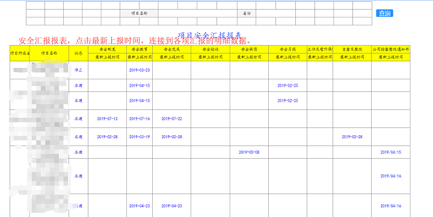433x217 pixels.
Task: Open the 2019-02-28 link under 安全交底
Action: (172, 136)
